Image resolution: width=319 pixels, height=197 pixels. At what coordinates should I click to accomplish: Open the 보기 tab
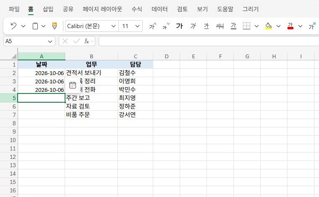click(x=202, y=9)
